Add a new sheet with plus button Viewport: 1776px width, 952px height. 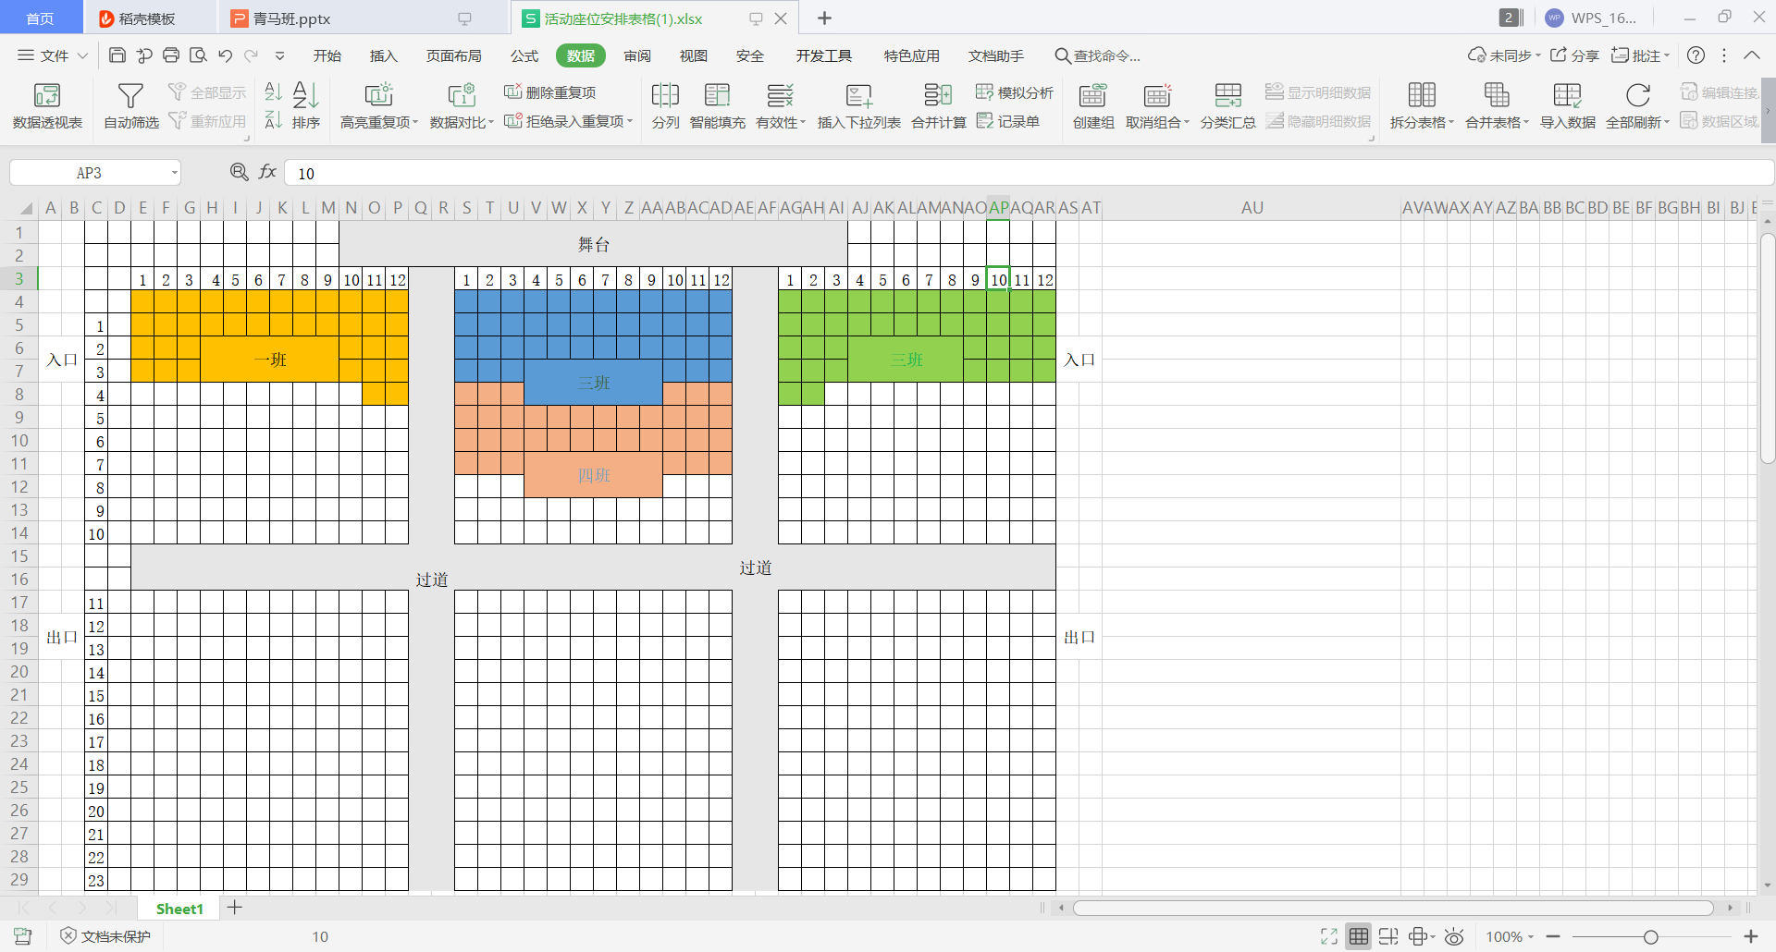[x=235, y=908]
